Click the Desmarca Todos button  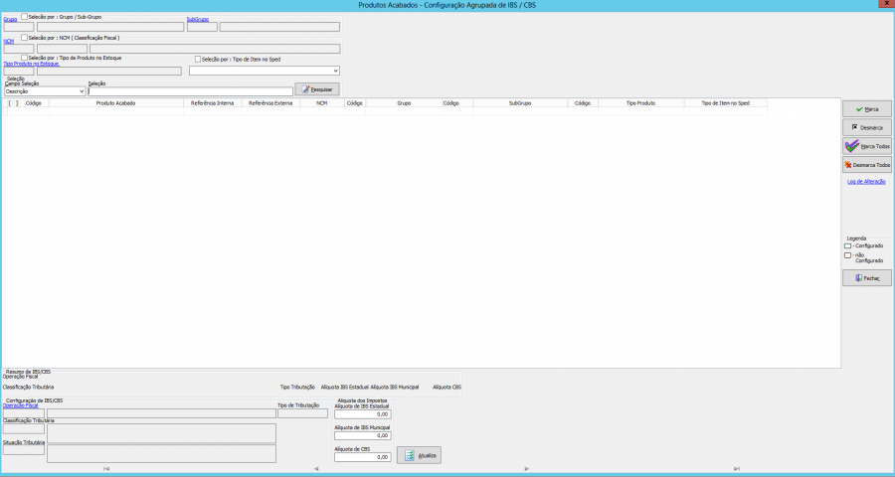pyautogui.click(x=867, y=165)
